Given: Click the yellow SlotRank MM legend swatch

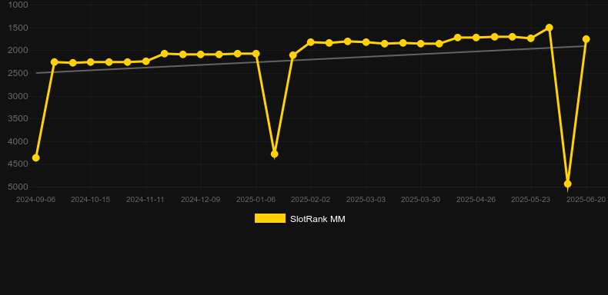Looking at the screenshot, I should click(x=270, y=219).
